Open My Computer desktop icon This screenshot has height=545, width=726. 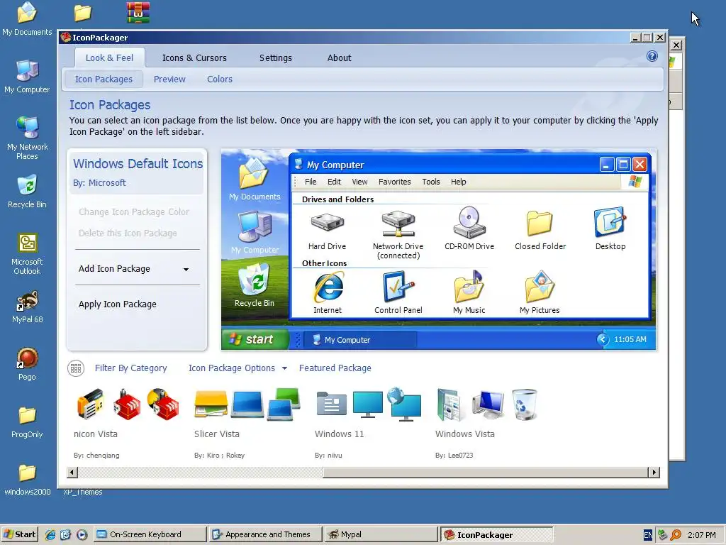[x=27, y=70]
